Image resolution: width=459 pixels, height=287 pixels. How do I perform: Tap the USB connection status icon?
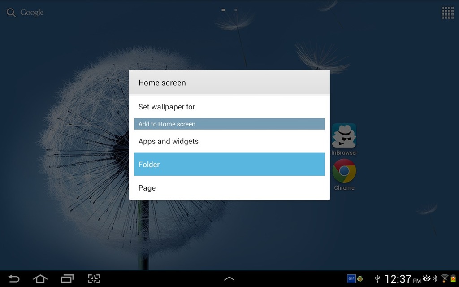click(x=377, y=279)
